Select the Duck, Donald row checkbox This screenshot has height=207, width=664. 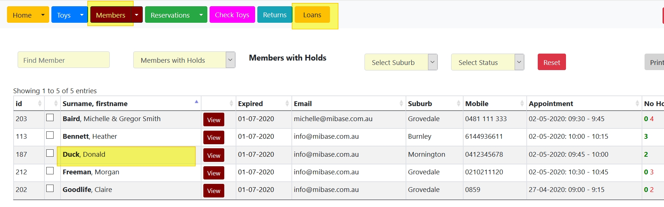(x=50, y=153)
